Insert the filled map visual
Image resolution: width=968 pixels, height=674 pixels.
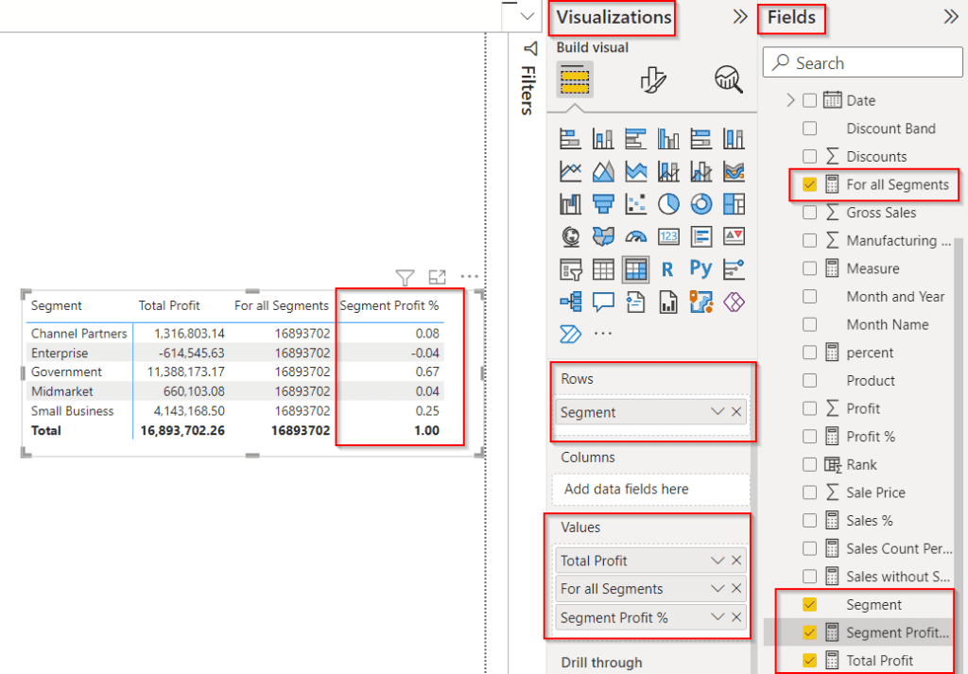[602, 236]
